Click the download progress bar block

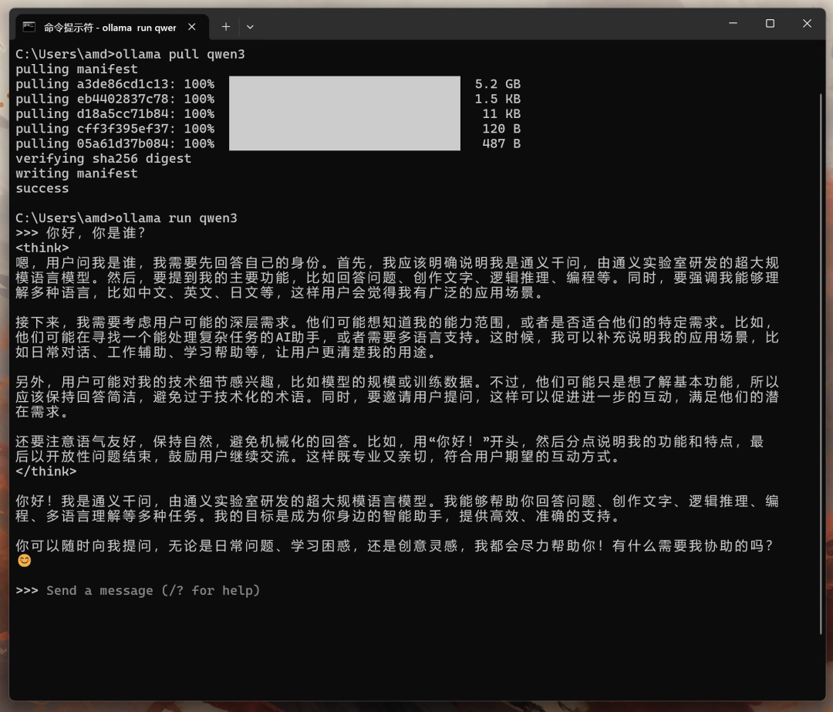[345, 113]
